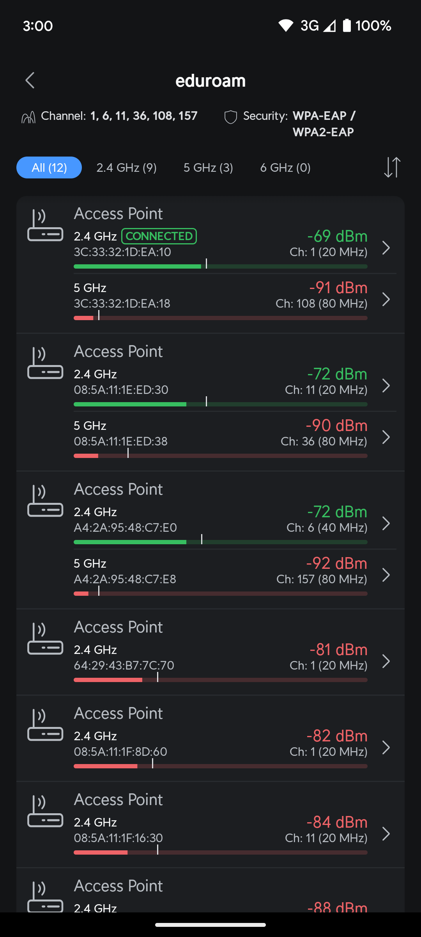Screen dimensions: 421x937
Task: Tap the security shield icon
Action: tap(231, 117)
